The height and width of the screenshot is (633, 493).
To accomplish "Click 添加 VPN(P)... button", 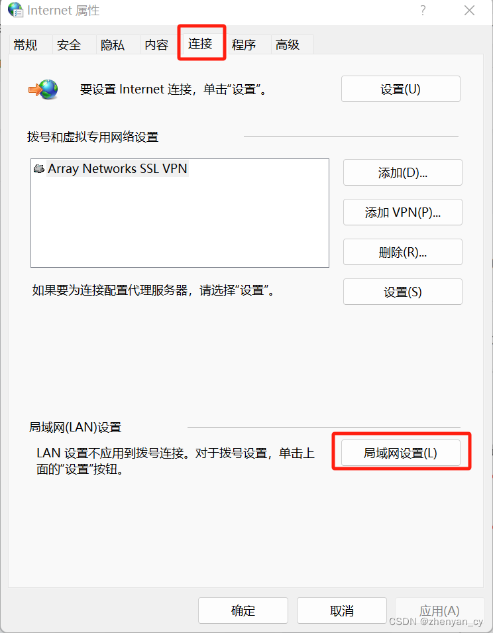I will [403, 212].
